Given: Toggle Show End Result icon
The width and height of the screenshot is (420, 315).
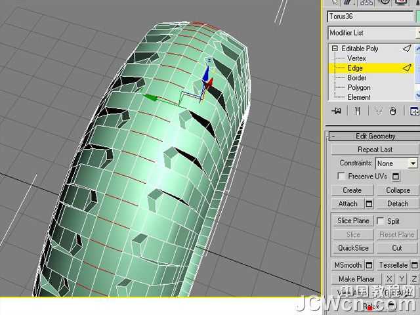Looking at the screenshot, I should click(358, 111).
